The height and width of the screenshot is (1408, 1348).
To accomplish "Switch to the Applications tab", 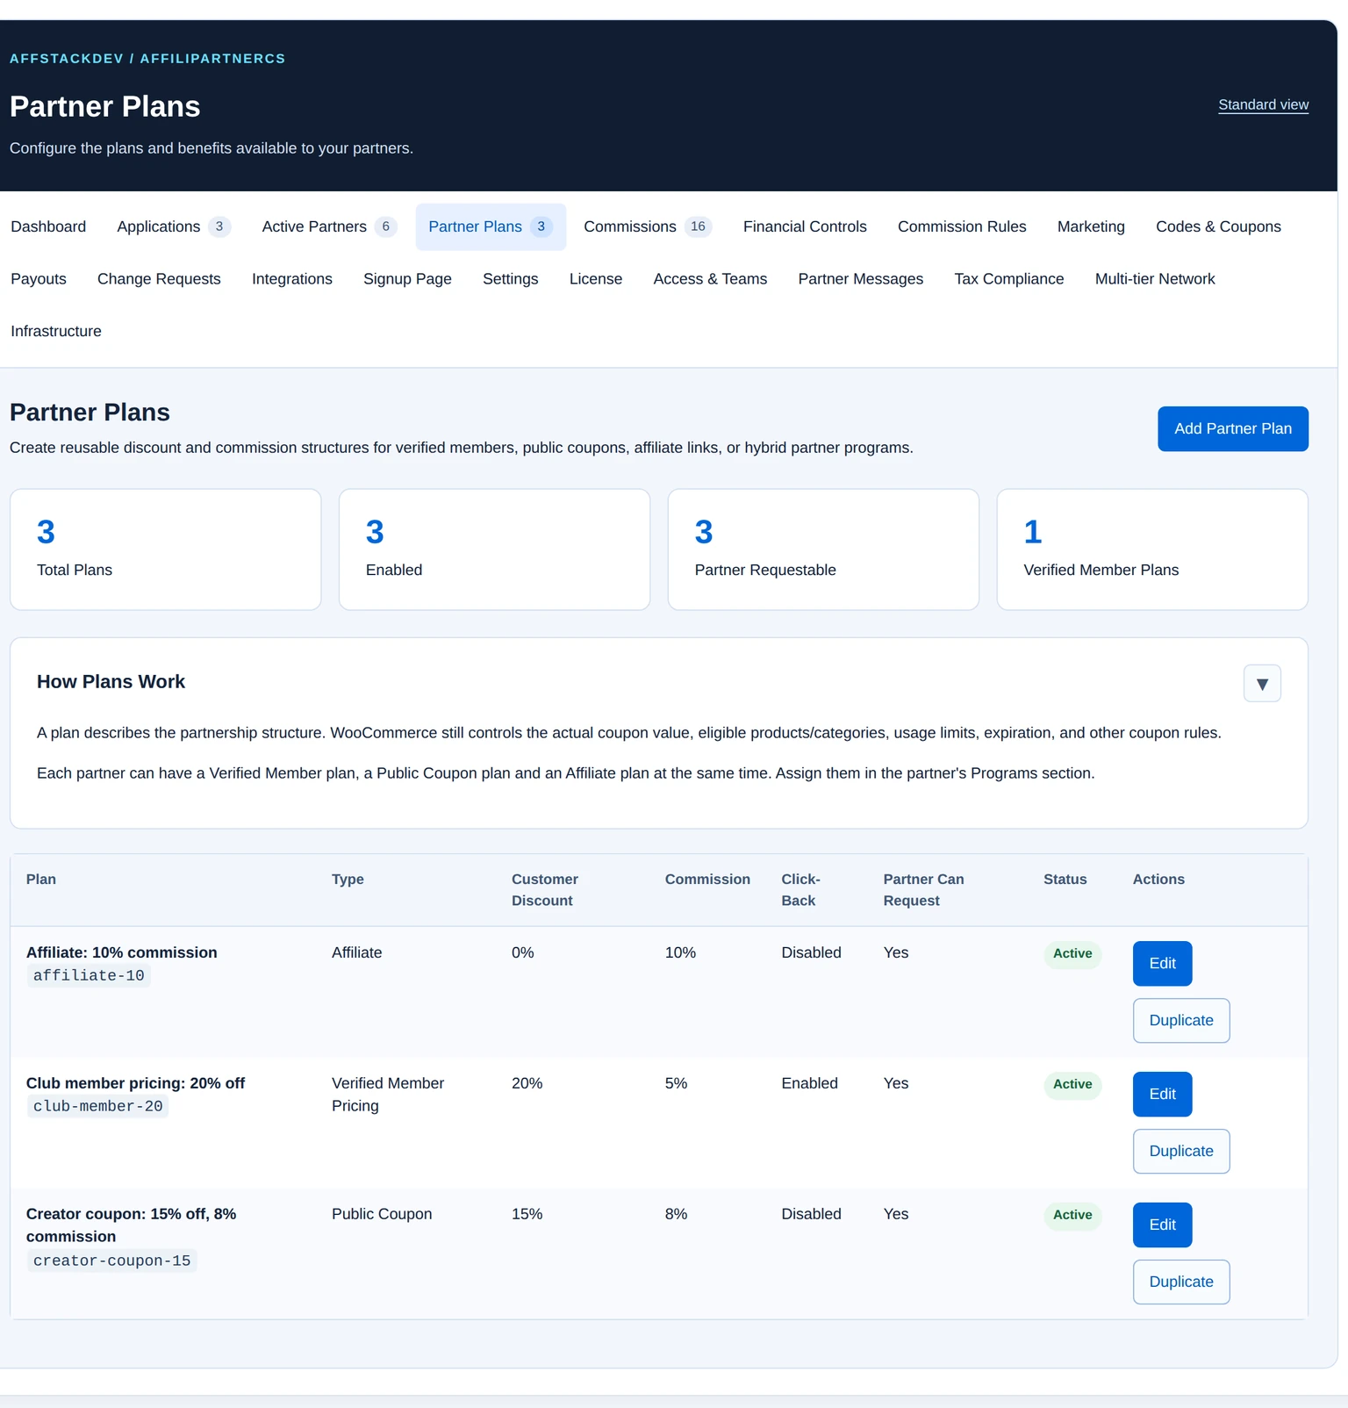I will [x=174, y=226].
